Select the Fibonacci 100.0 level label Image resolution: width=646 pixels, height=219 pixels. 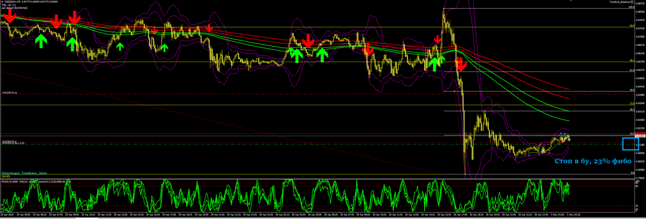coord(631,7)
